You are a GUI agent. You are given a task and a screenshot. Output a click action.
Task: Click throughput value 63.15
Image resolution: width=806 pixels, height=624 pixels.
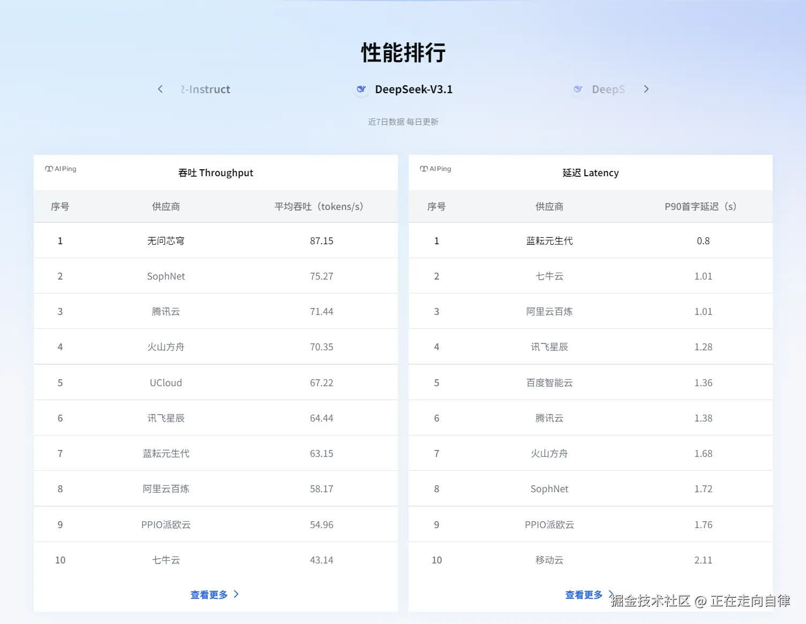click(321, 454)
